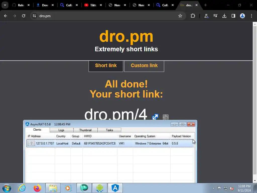Click the Windows 7 Enterprise 64bit cell
The height and width of the screenshot is (193, 257).
pos(152,143)
